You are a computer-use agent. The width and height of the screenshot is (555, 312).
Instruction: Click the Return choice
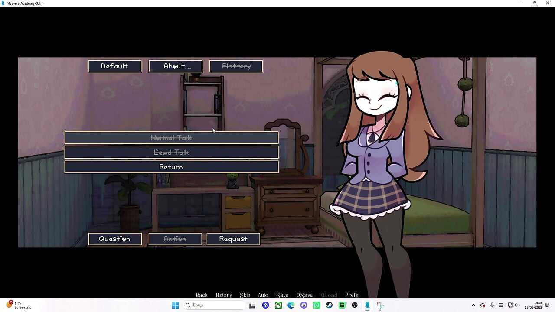(x=171, y=167)
